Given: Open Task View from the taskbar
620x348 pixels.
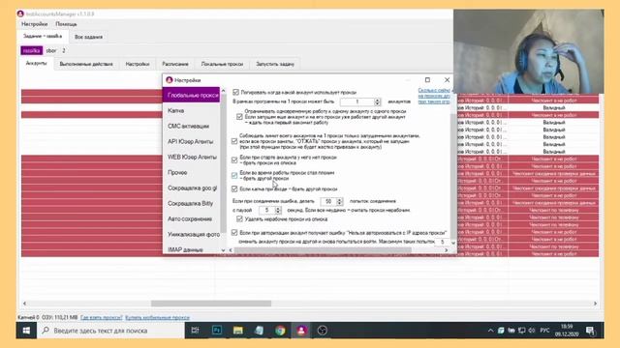Looking at the screenshot, I should coord(195,331).
